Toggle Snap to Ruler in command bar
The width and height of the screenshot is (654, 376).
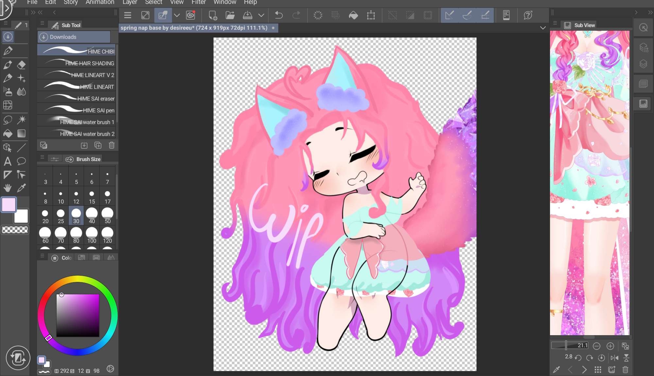pyautogui.click(x=450, y=15)
